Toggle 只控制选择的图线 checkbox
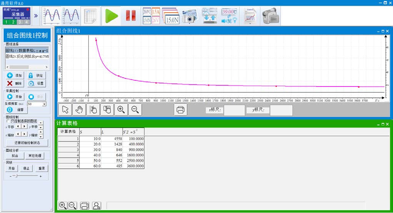 tap(8, 121)
